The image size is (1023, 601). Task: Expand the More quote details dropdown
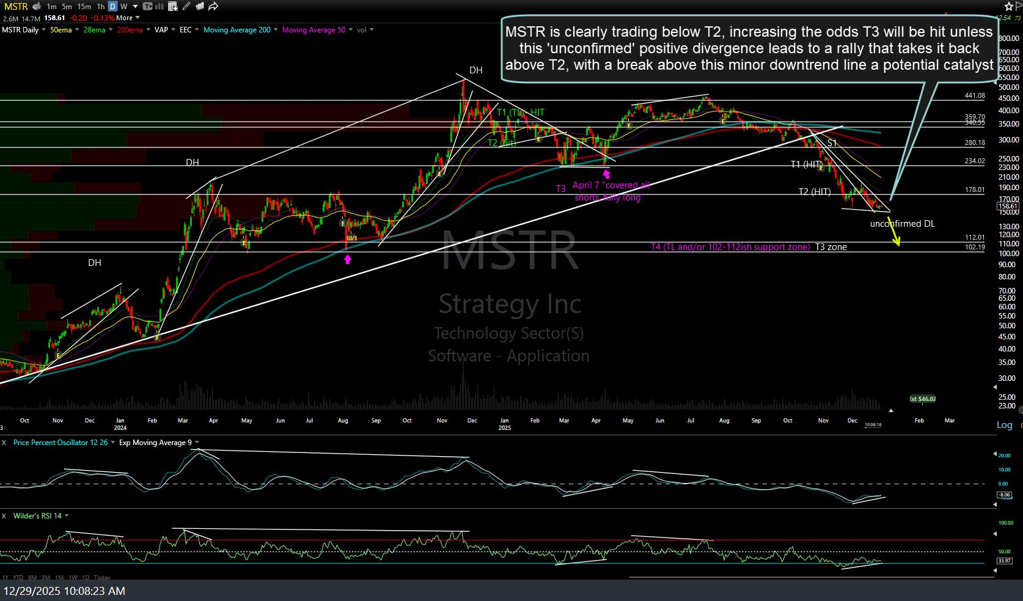[x=128, y=18]
